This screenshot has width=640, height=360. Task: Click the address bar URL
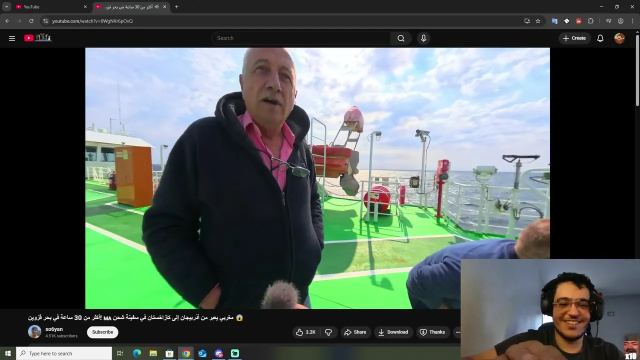[x=92, y=21]
